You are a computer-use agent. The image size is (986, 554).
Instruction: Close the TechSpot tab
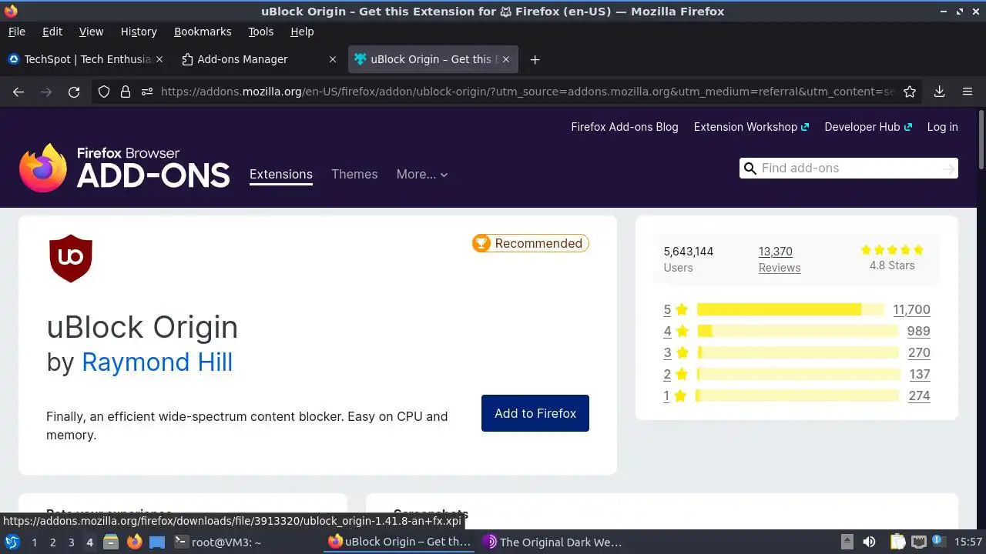click(159, 59)
